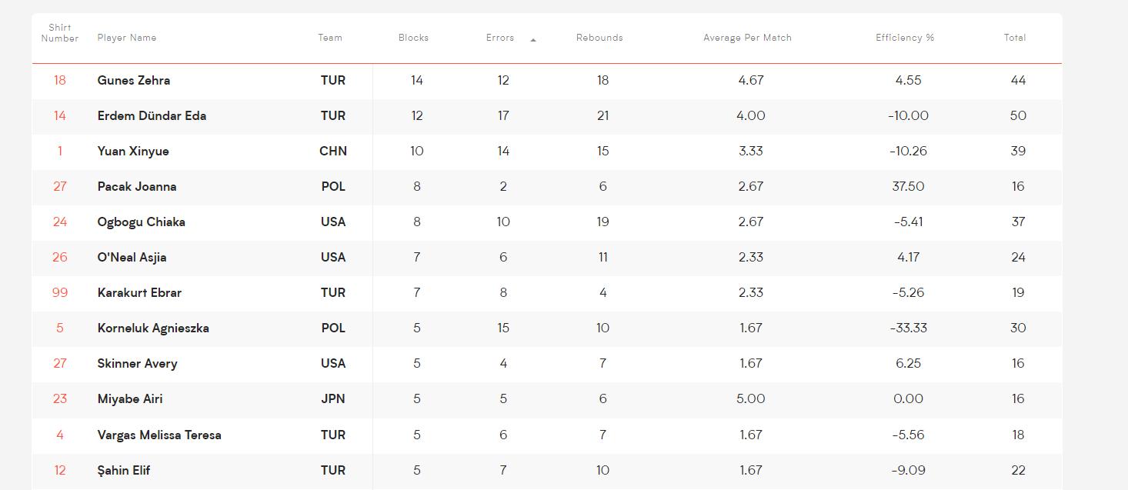Open Gunes Zehra player profile
The height and width of the screenshot is (490, 1128).
point(134,80)
